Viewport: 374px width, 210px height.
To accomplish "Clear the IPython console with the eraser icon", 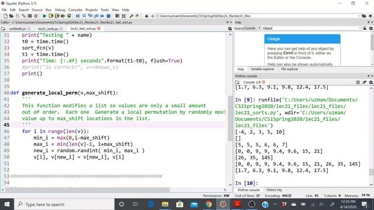I will click(364, 82).
